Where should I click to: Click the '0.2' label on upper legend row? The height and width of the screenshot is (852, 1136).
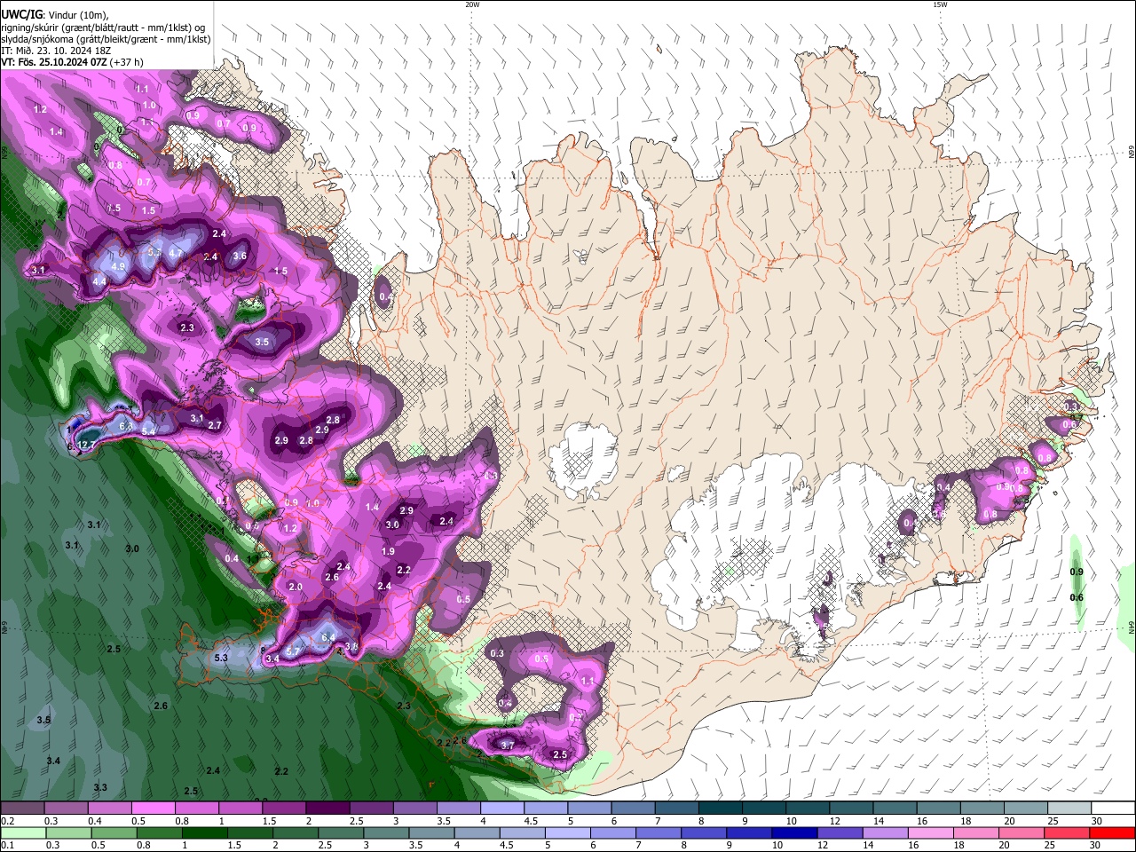click(x=7, y=821)
